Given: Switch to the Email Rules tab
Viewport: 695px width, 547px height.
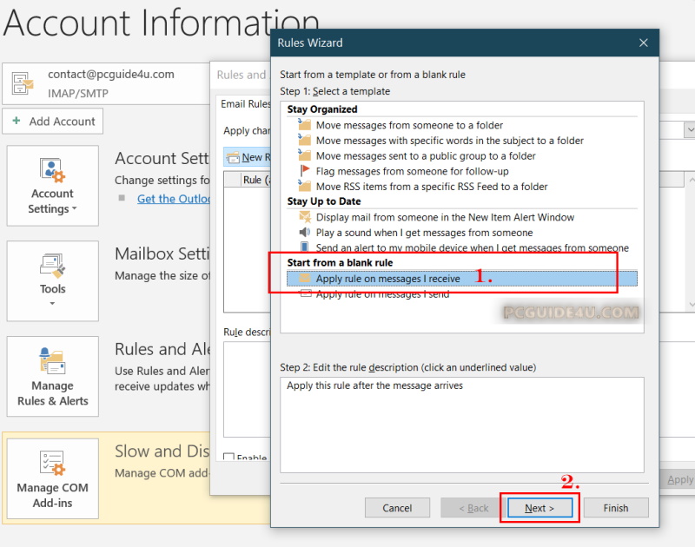Looking at the screenshot, I should [245, 104].
